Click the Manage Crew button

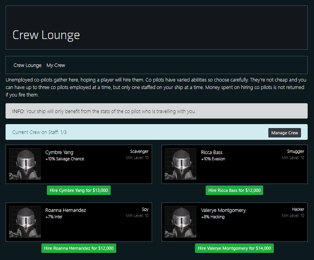click(x=285, y=133)
